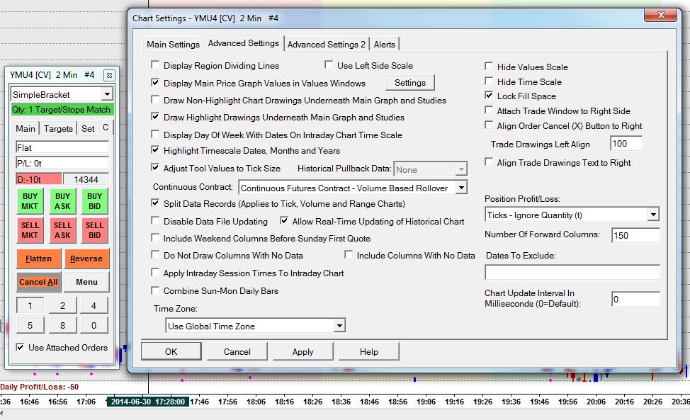Open Help for chart settings

click(x=369, y=351)
